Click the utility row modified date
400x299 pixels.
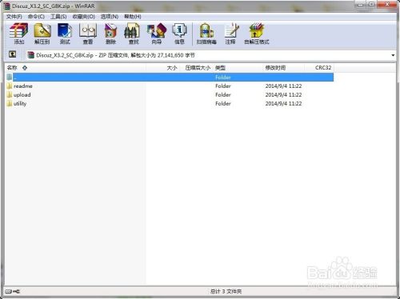click(x=283, y=104)
